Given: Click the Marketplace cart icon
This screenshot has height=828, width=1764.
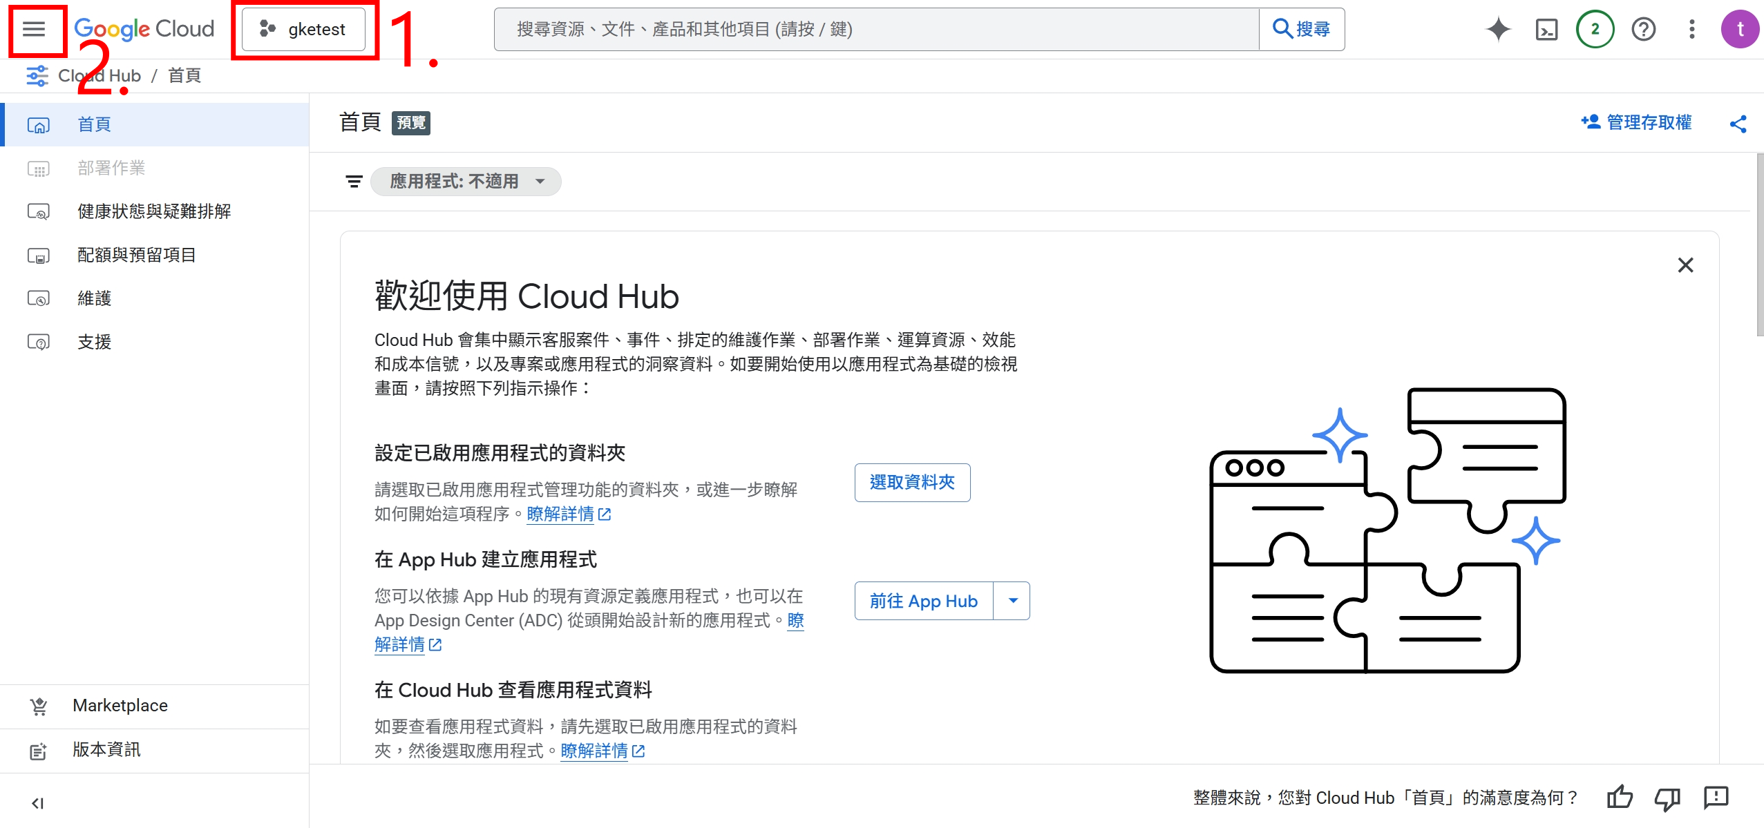Looking at the screenshot, I should 39,706.
